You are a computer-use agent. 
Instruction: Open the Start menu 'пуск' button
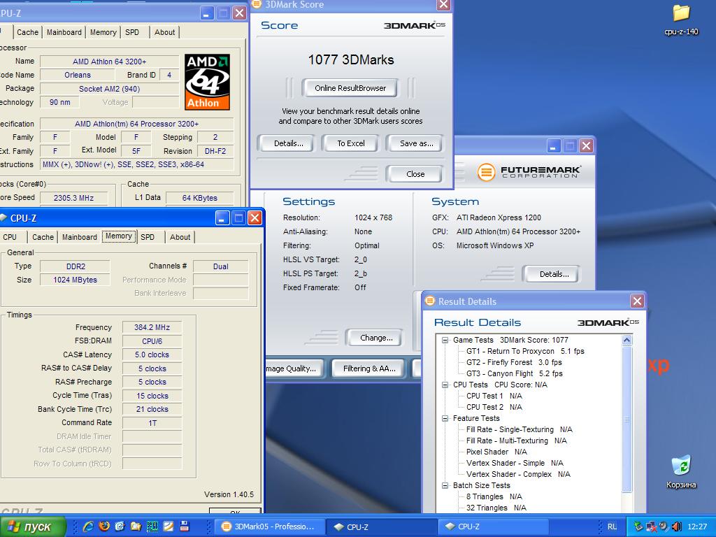click(32, 527)
